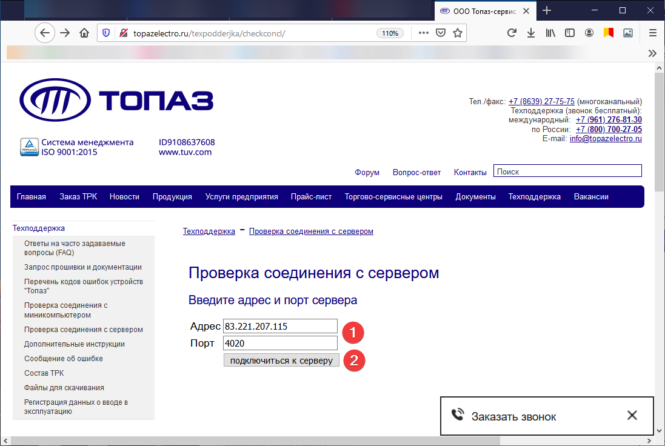
Task: Bookmark this page with the star
Action: click(458, 33)
